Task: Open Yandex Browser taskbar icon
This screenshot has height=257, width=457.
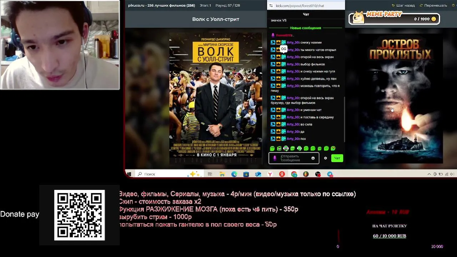Action: click(270, 174)
